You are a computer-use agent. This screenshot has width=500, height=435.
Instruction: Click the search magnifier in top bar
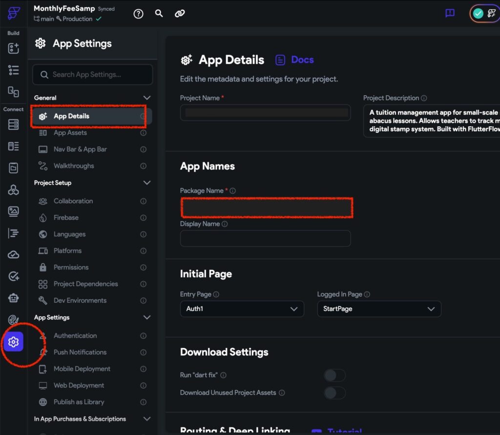point(159,13)
